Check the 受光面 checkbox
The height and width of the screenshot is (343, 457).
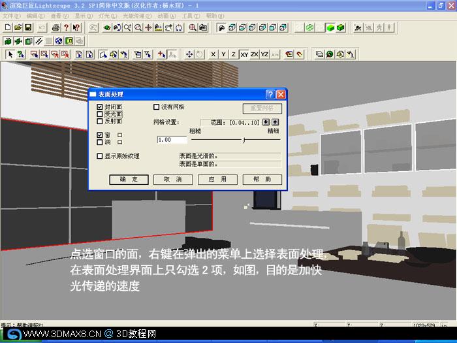point(100,114)
